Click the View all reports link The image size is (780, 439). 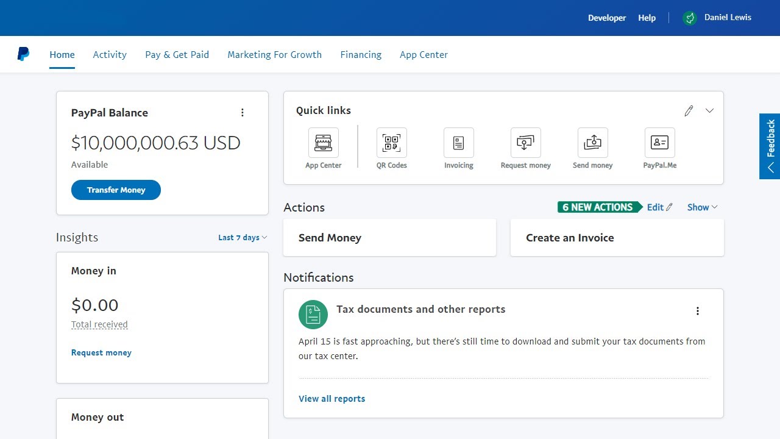click(x=332, y=399)
